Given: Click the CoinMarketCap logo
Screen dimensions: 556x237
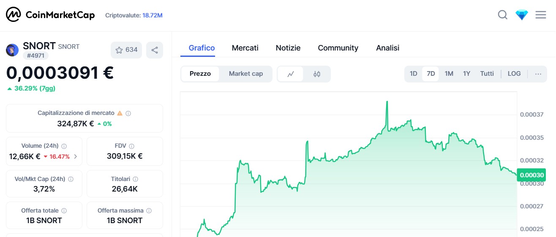Looking at the screenshot, I should tap(50, 15).
